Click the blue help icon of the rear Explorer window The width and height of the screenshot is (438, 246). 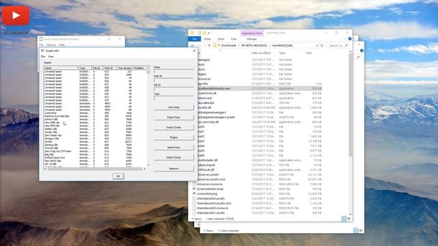click(362, 51)
